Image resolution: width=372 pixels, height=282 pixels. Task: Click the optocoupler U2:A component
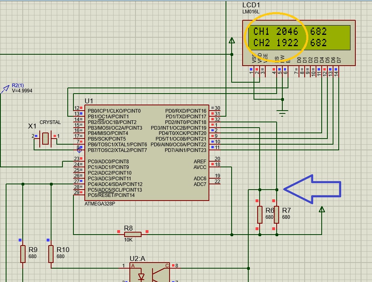[149, 273]
